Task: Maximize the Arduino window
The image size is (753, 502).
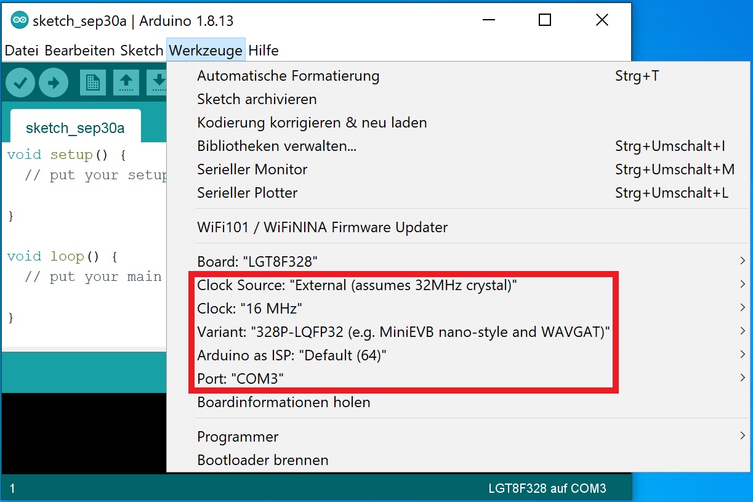Action: [x=545, y=20]
